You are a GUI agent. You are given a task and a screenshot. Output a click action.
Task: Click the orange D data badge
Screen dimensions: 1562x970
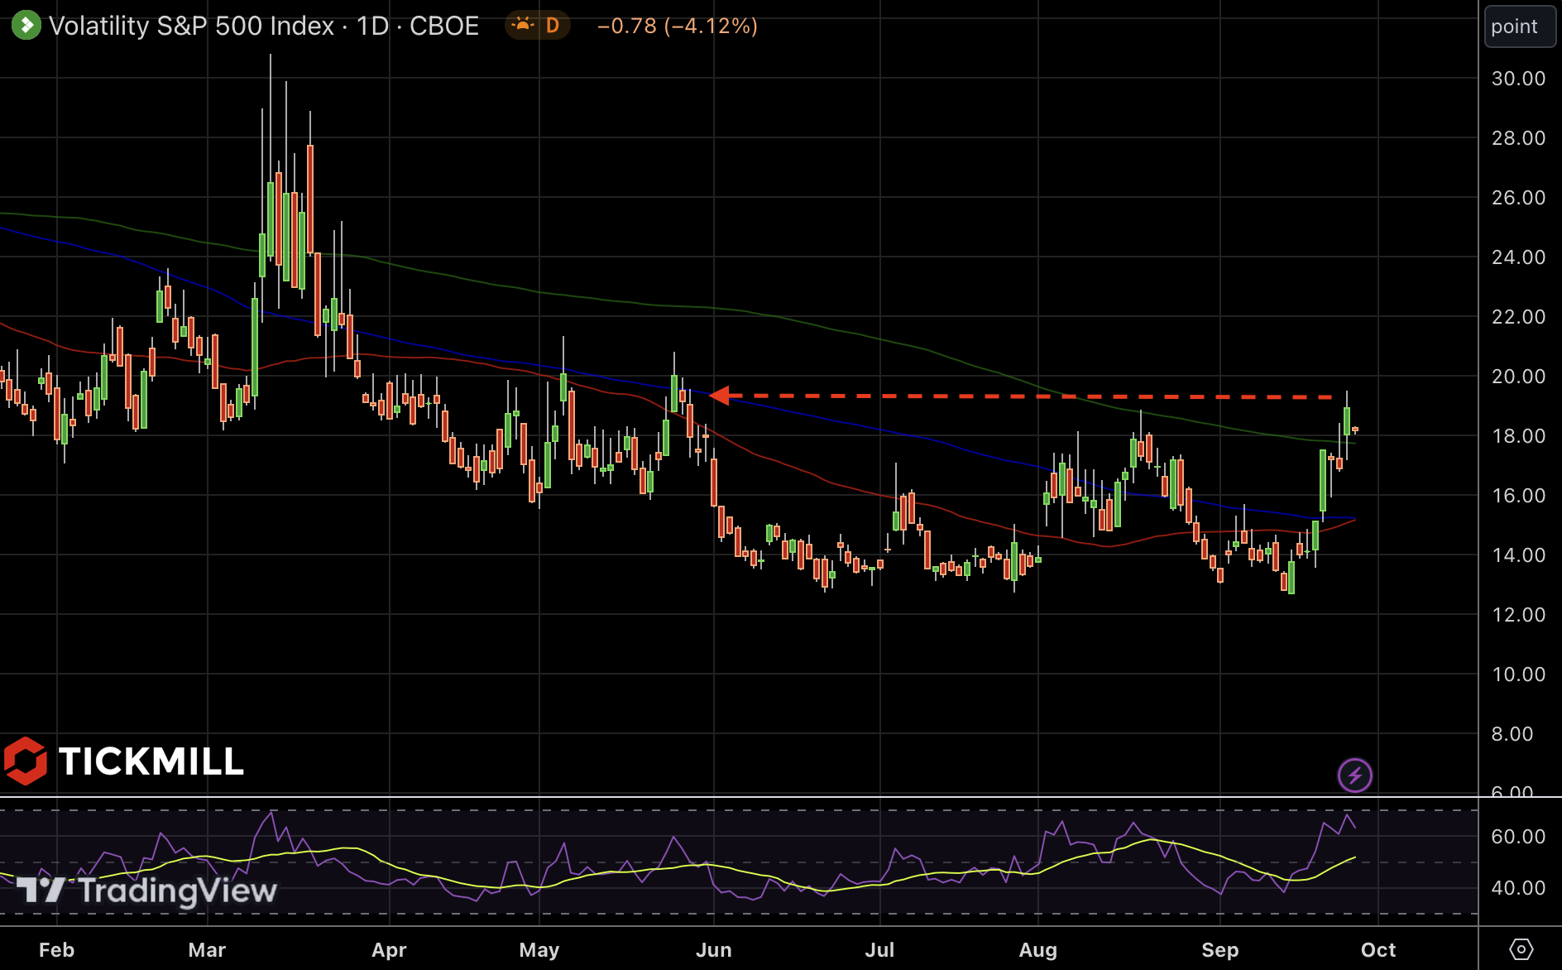(x=553, y=26)
